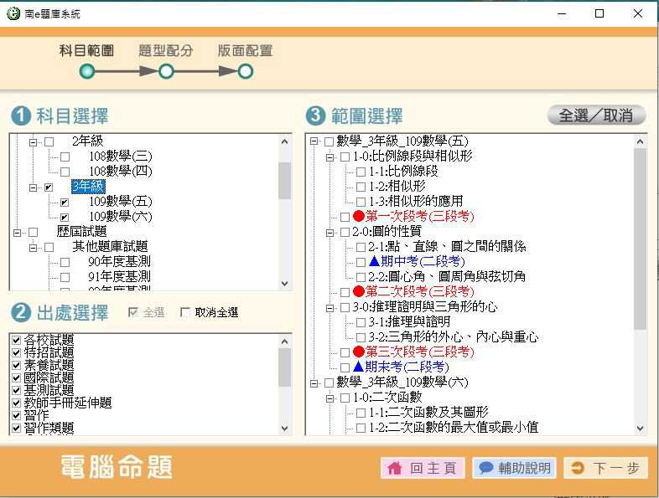Check the 1-1:比例線段 checkbox
This screenshot has width=659, height=498.
pos(361,172)
